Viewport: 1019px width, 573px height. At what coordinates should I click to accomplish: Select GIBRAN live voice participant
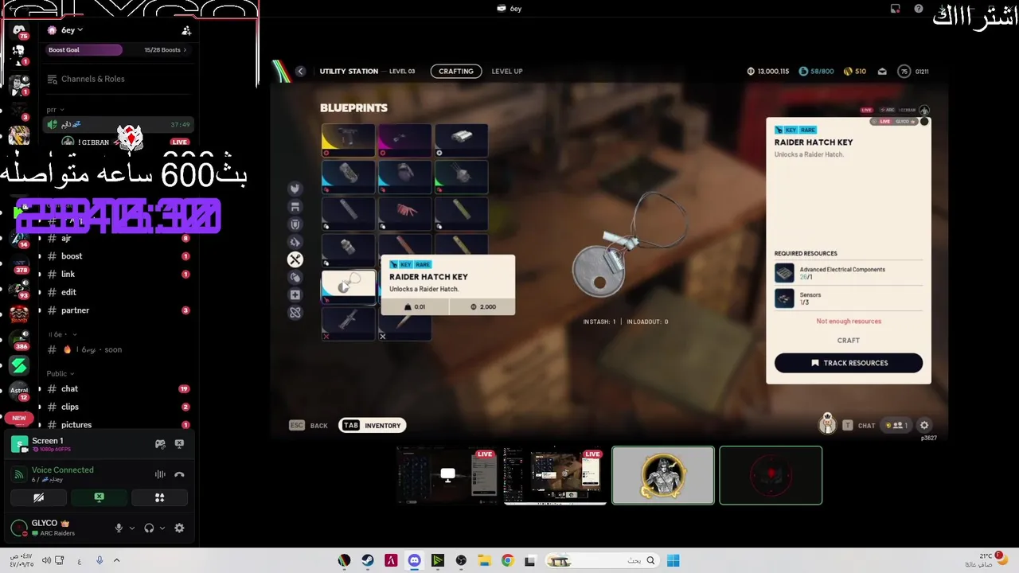[x=126, y=142]
